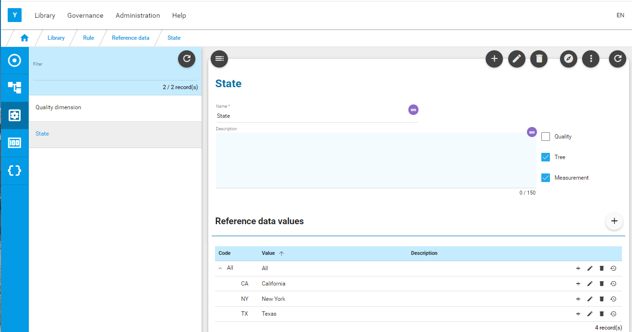Uncheck the Tree checkbox
The width and height of the screenshot is (632, 332).
546,157
